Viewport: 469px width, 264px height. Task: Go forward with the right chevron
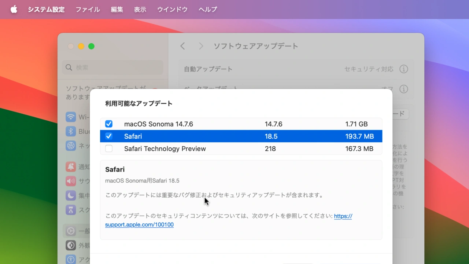pyautogui.click(x=201, y=46)
